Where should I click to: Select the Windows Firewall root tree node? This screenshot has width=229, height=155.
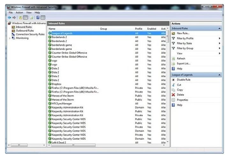click(x=29, y=23)
